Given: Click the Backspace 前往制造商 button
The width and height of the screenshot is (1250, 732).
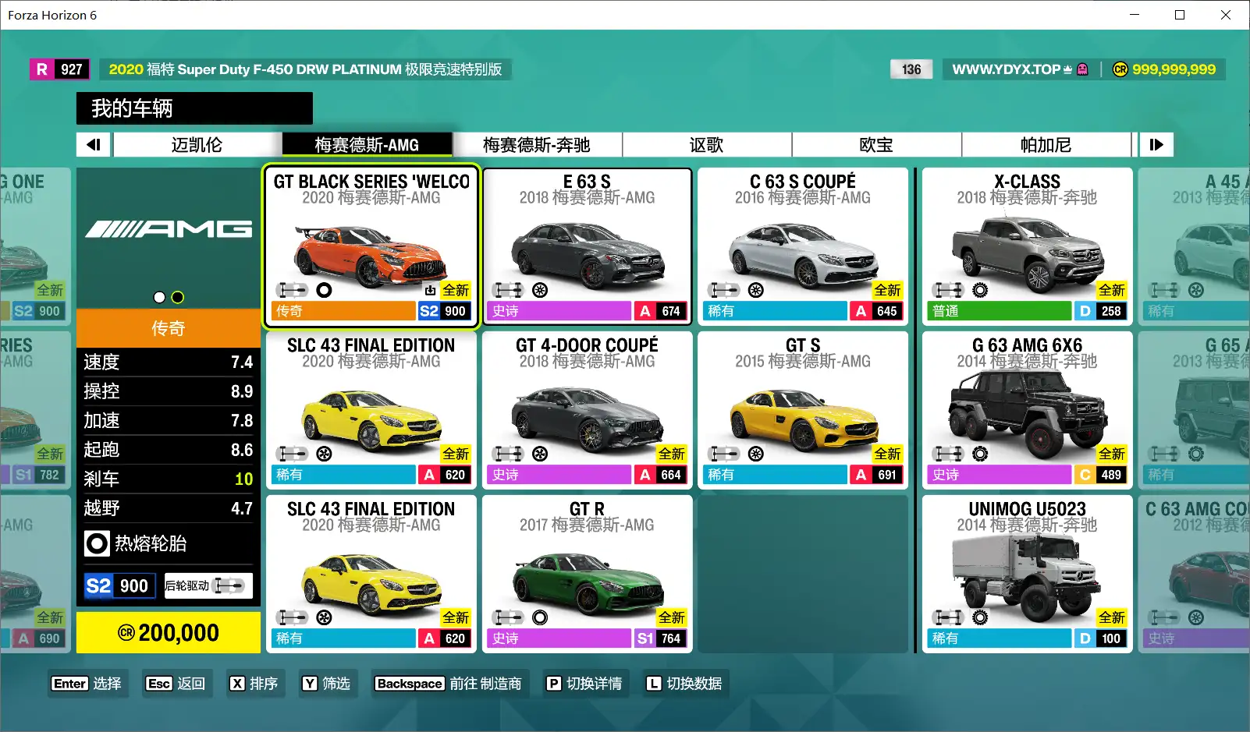Looking at the screenshot, I should 449,684.
